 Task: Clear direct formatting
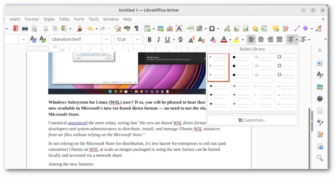click(213, 39)
